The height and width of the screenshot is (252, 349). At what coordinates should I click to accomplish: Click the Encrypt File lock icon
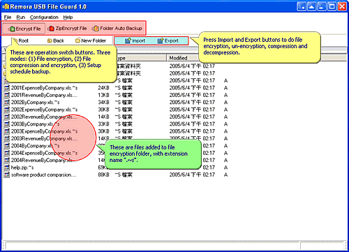point(13,29)
